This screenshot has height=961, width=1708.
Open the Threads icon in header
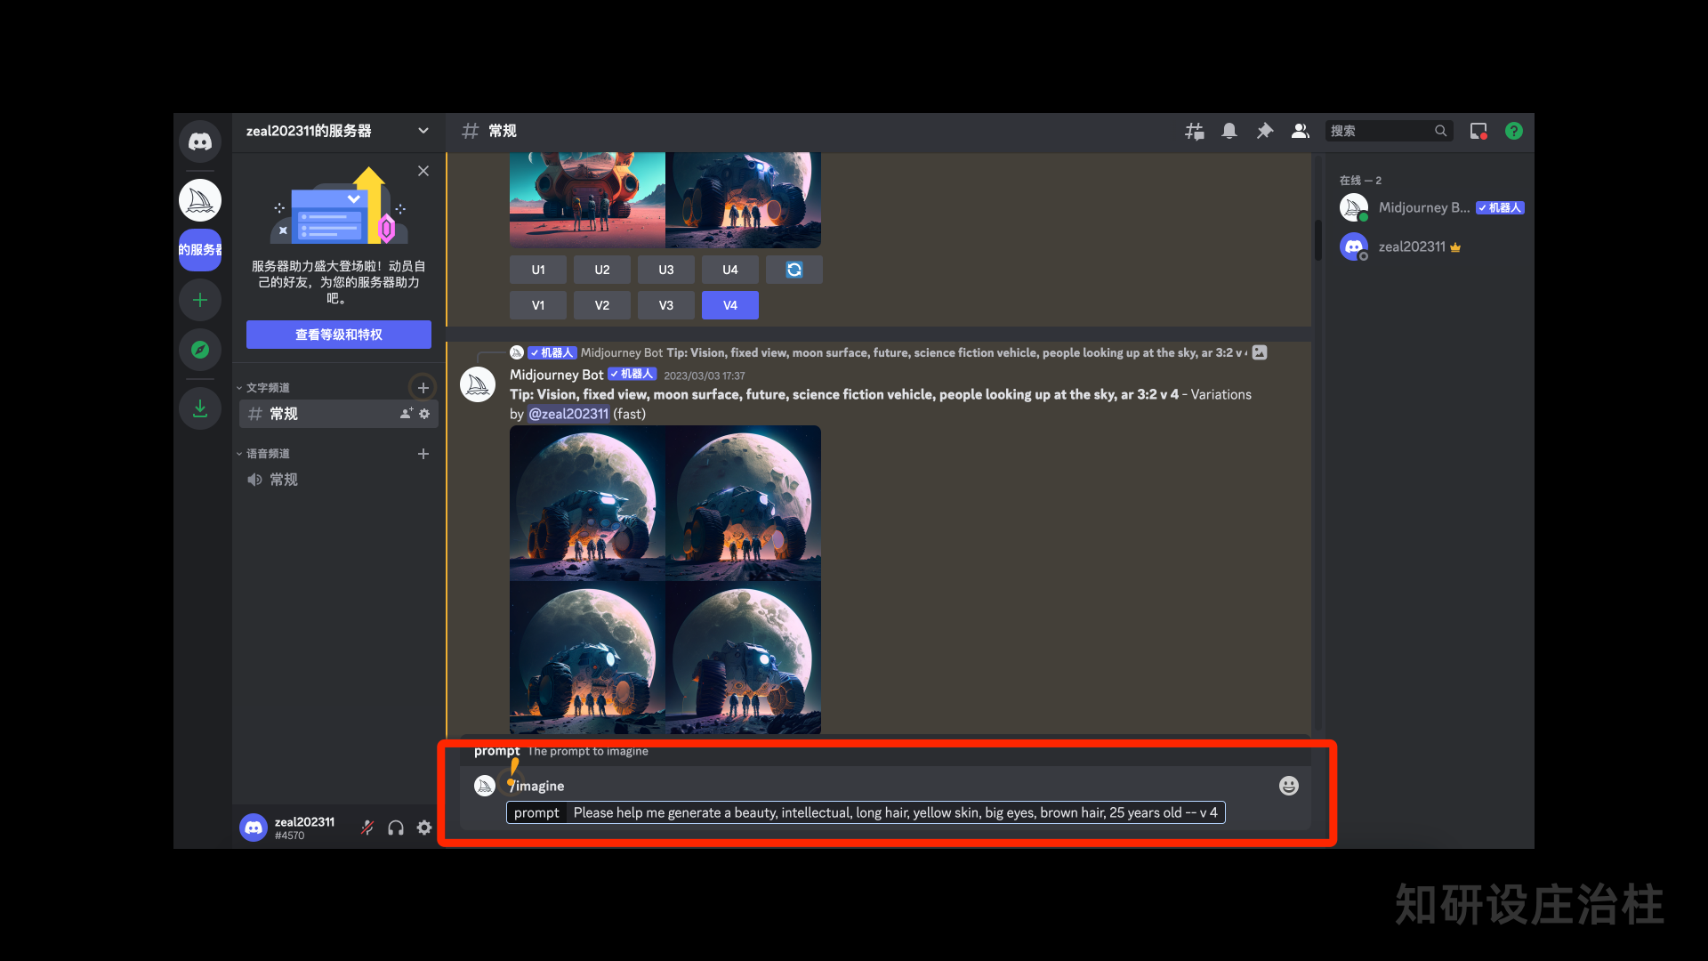1194,131
